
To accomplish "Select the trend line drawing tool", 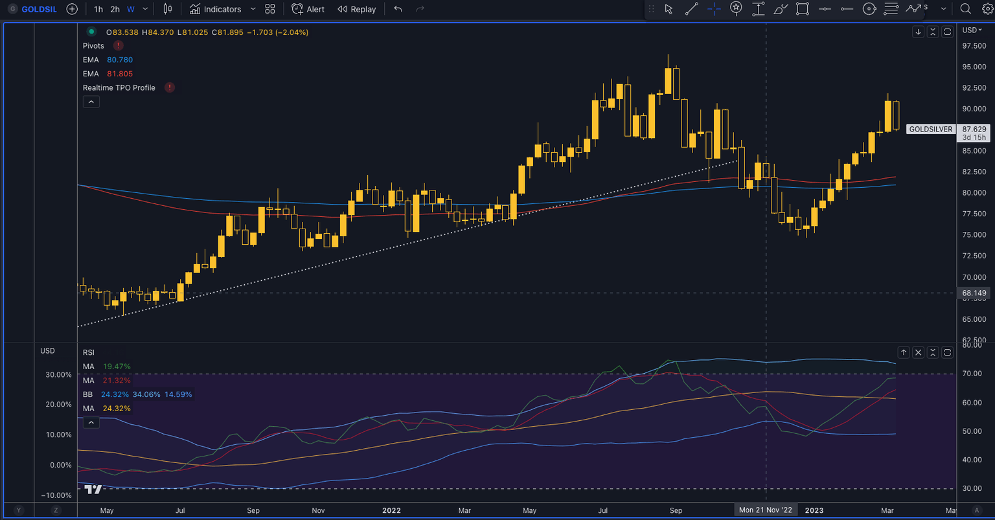I will 691,9.
